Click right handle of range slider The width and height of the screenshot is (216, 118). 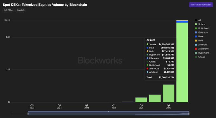point(189,114)
